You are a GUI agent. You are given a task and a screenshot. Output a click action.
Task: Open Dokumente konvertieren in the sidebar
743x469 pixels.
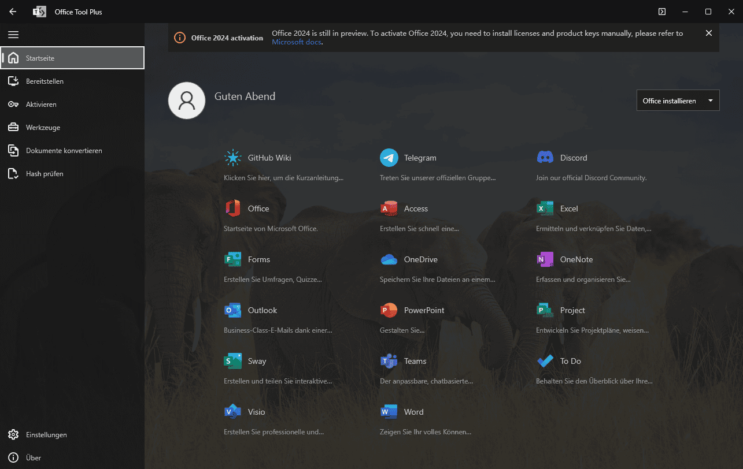pyautogui.click(x=72, y=150)
